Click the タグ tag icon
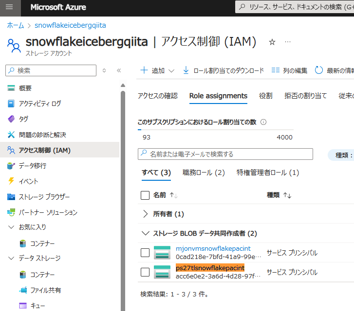Screen dimensions: 354x311 coord(11,119)
